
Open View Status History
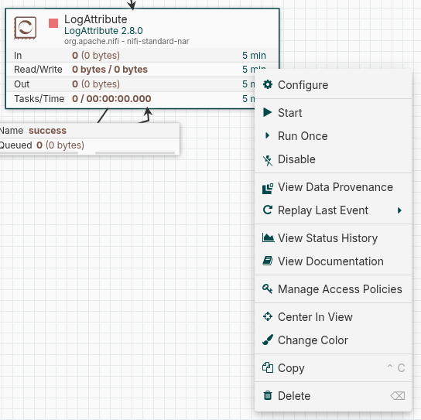coord(333,238)
